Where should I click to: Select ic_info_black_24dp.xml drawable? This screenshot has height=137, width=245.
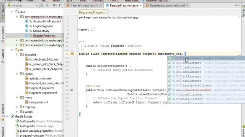[44, 59]
